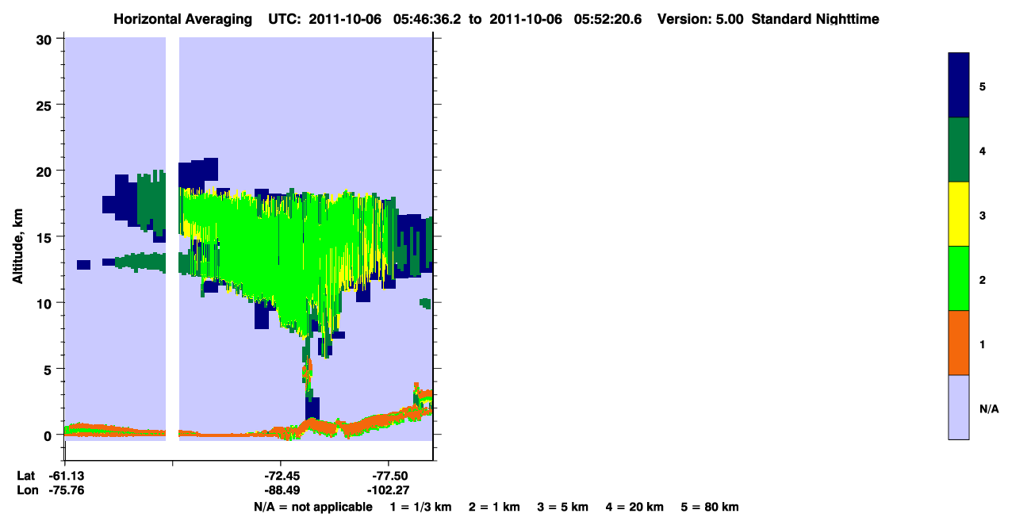Click "3 = 5 km" legend note
This screenshot has width=1031, height=529.
click(x=564, y=507)
